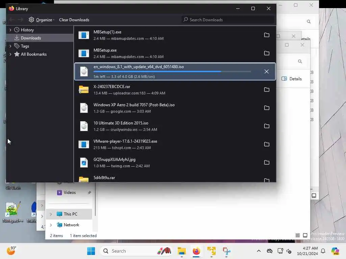
Task: Open Firefox from taskbar
Action: [x=196, y=251]
